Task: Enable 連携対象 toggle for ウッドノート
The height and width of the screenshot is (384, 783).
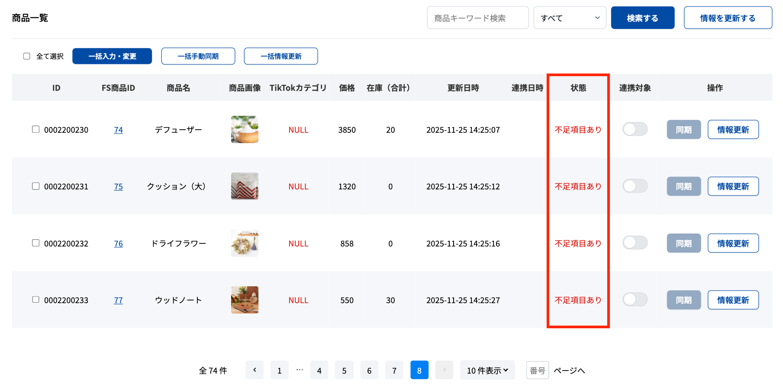Action: point(635,300)
